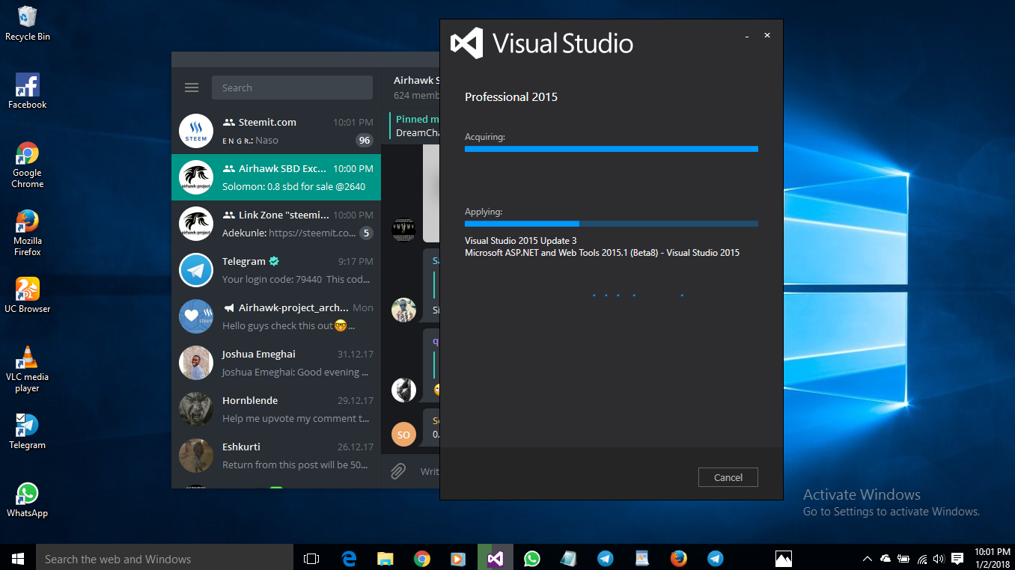Image resolution: width=1015 pixels, height=570 pixels.
Task: Open the Action Center notifications icon
Action: coord(957,559)
